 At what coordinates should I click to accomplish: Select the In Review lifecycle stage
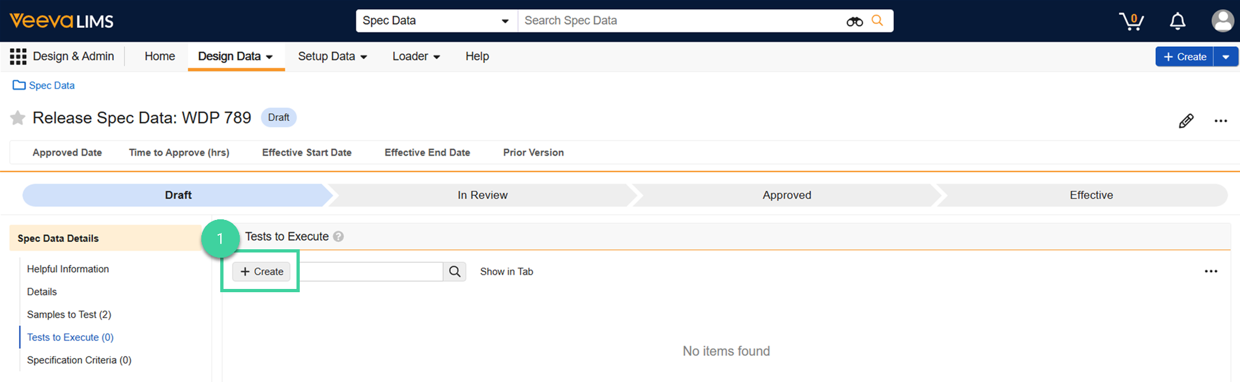click(482, 195)
